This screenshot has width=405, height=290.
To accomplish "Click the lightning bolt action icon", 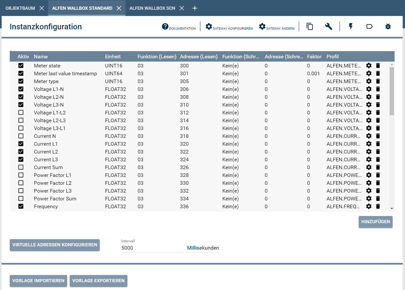I will (x=351, y=26).
